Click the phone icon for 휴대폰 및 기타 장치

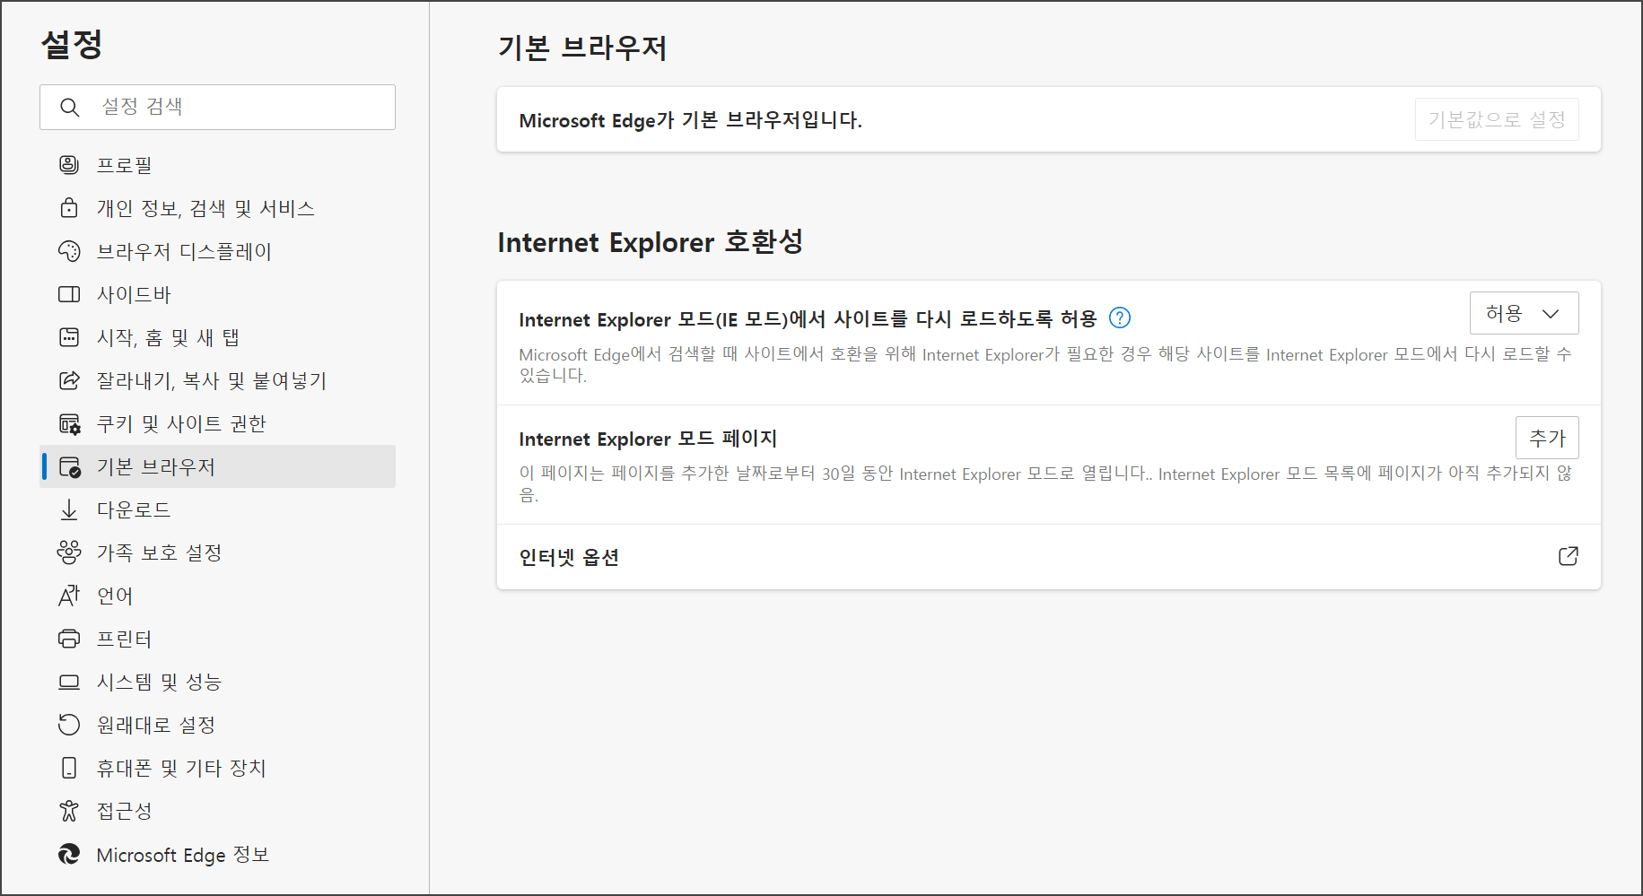(69, 768)
